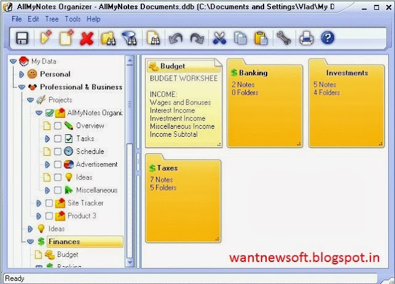The height and width of the screenshot is (284, 395).
Task: Check the Schedule checkbox
Action: [57, 152]
